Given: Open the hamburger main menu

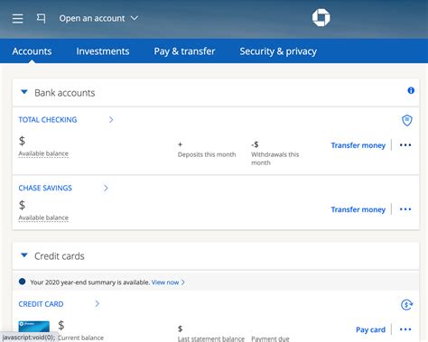Looking at the screenshot, I should click(x=18, y=18).
